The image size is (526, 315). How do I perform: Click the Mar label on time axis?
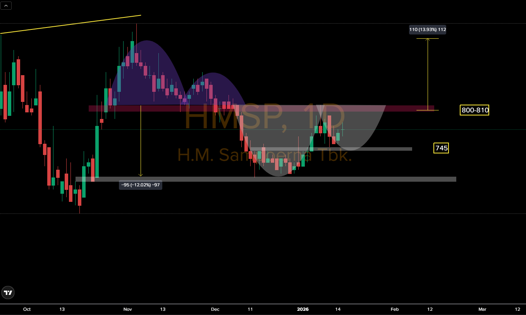coord(482,309)
